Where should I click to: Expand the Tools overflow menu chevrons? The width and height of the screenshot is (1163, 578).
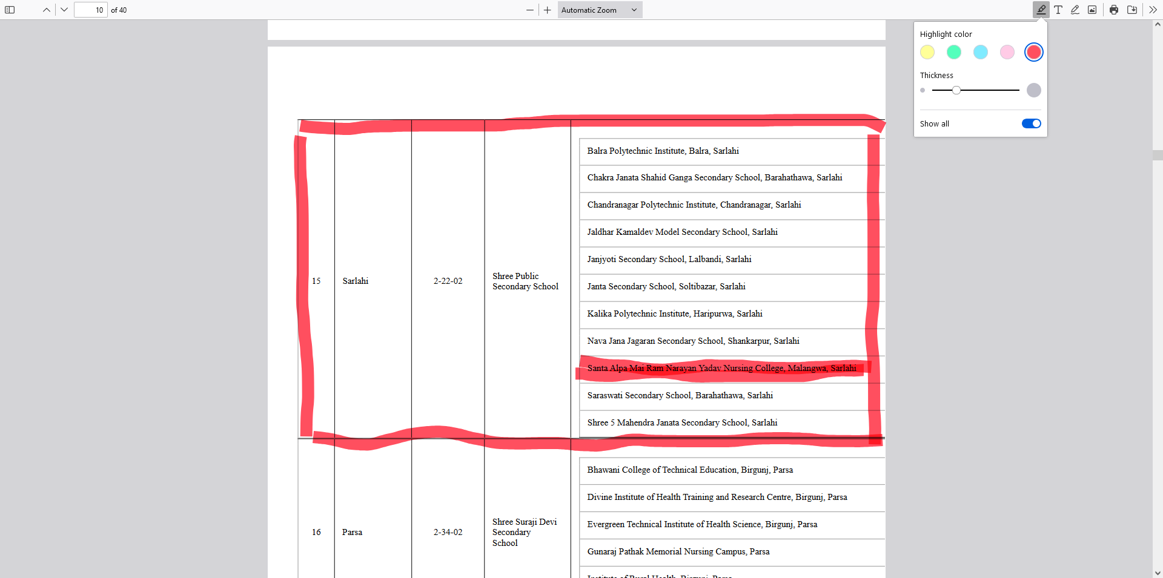pyautogui.click(x=1153, y=10)
